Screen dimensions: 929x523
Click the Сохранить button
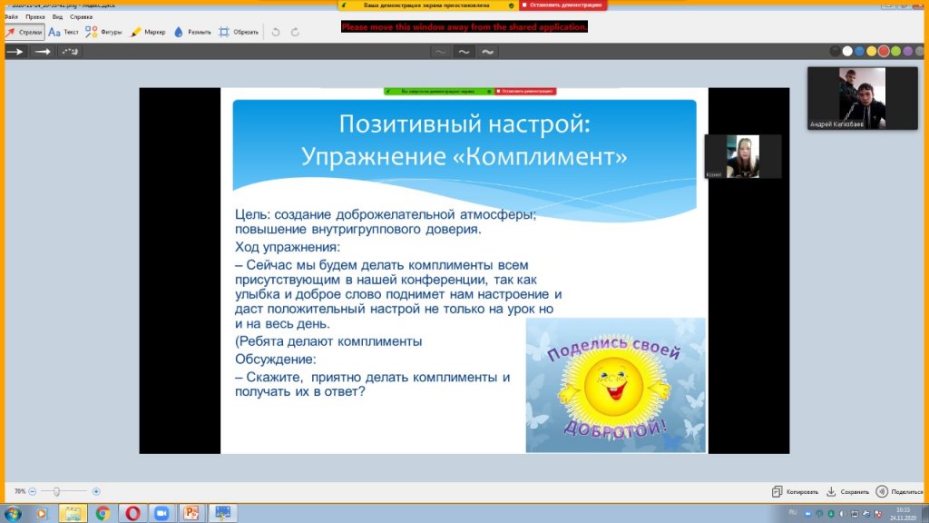coord(847,491)
